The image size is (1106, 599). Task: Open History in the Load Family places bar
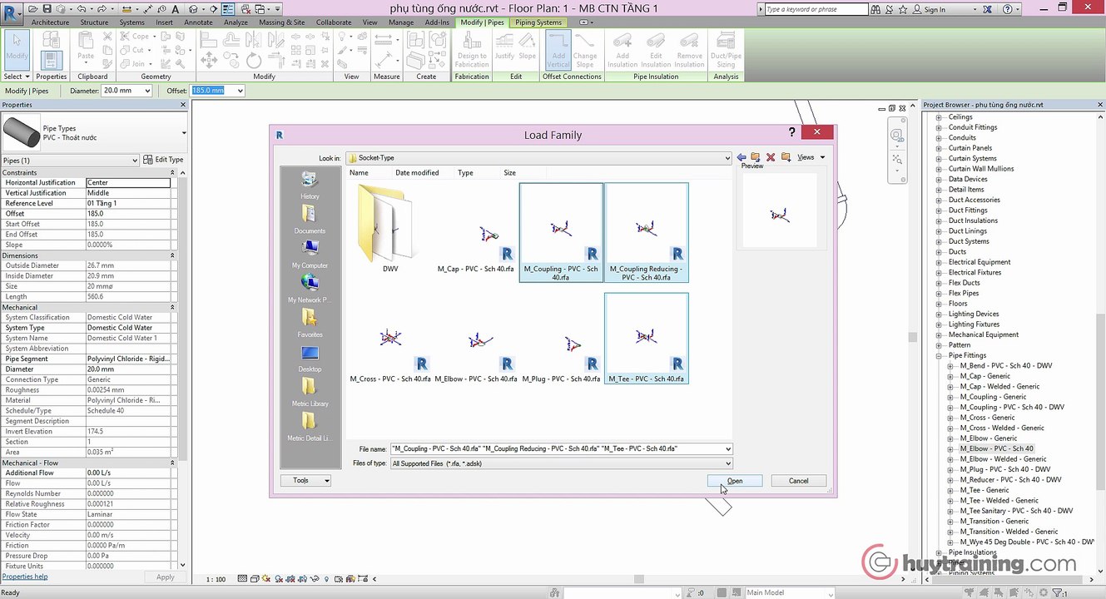coord(310,186)
